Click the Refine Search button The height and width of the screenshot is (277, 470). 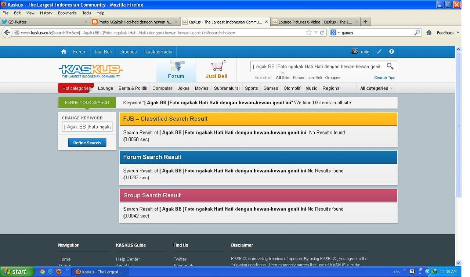pyautogui.click(x=87, y=143)
